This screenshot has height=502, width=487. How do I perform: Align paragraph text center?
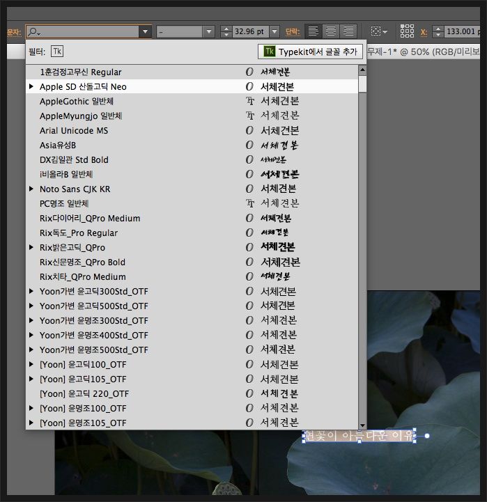(331, 31)
